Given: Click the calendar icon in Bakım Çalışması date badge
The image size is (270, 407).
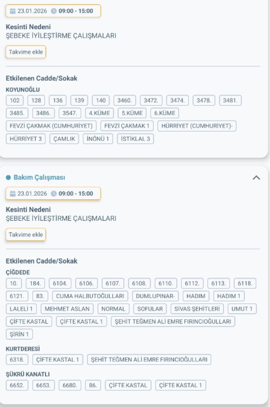Looking at the screenshot, I should (x=13, y=194).
